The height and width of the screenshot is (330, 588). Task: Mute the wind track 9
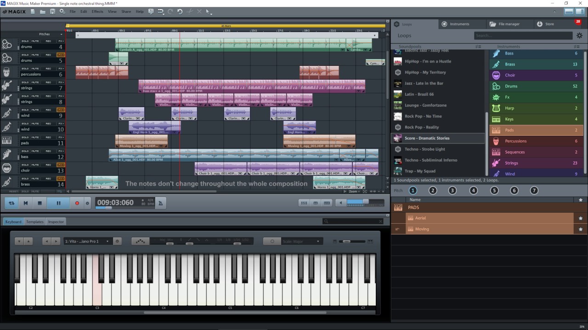click(35, 110)
